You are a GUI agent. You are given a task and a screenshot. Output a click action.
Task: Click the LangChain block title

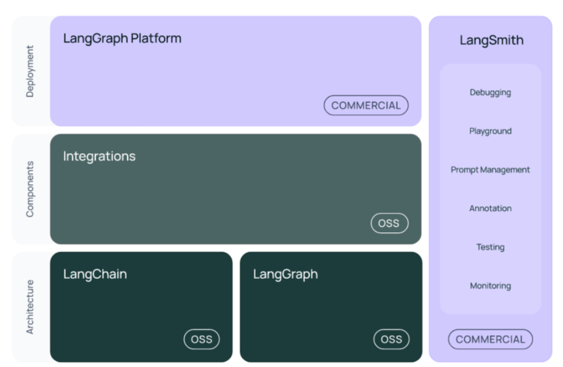point(95,274)
